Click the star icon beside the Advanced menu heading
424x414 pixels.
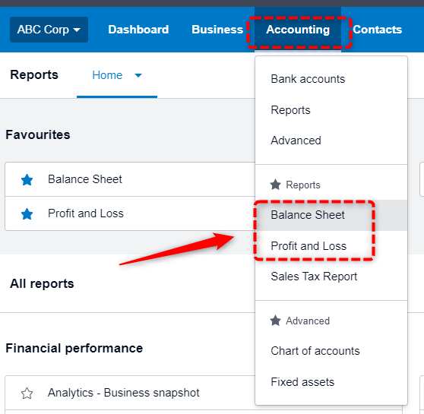275,321
